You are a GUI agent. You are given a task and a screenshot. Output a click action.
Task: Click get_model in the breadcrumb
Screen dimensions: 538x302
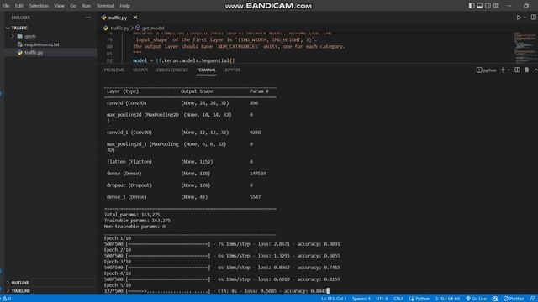point(153,28)
